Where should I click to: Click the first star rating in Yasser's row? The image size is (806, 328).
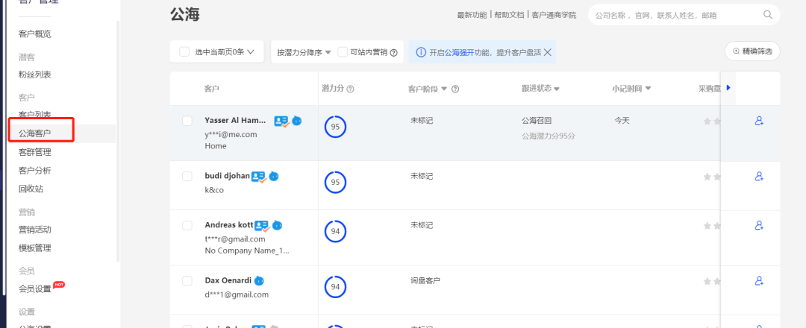point(707,122)
